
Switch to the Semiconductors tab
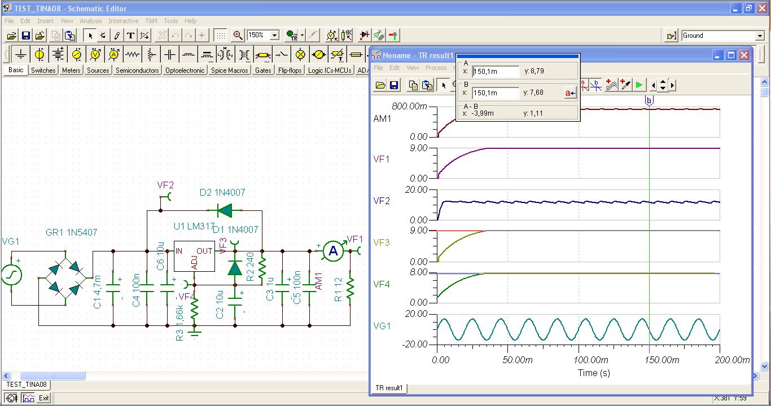137,70
